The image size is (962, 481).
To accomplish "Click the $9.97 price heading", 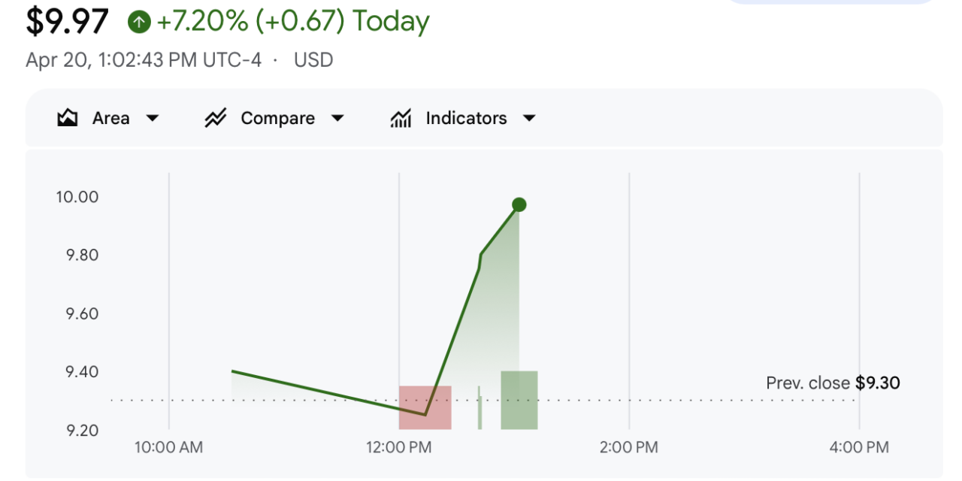I will click(68, 21).
